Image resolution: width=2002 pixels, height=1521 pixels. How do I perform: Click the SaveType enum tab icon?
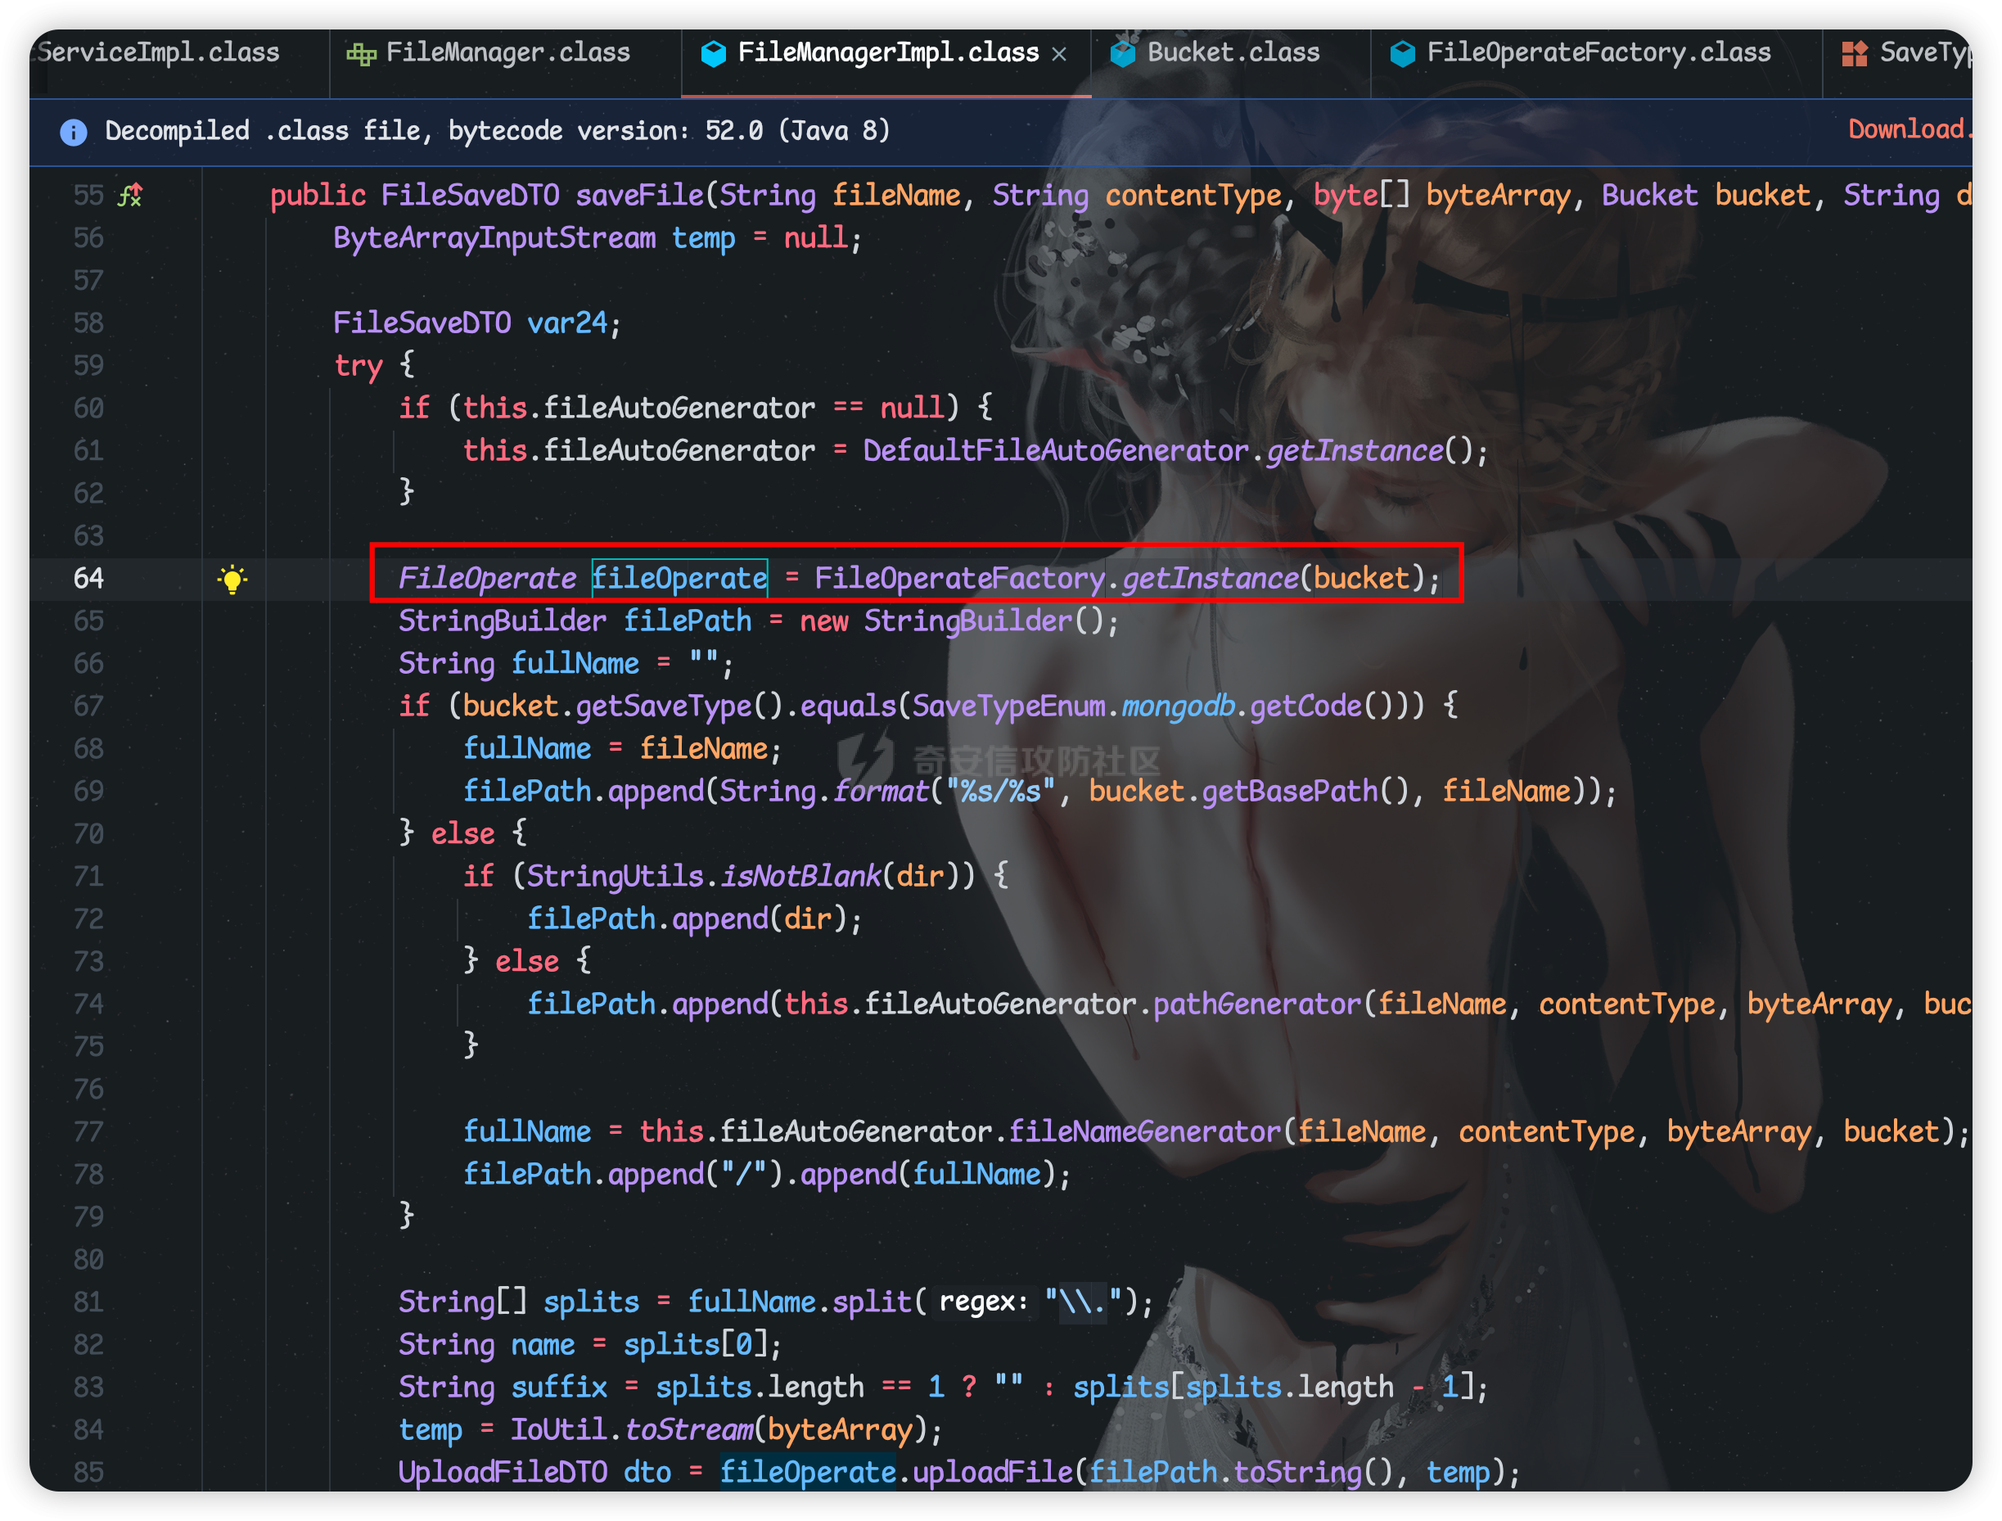[x=1855, y=53]
